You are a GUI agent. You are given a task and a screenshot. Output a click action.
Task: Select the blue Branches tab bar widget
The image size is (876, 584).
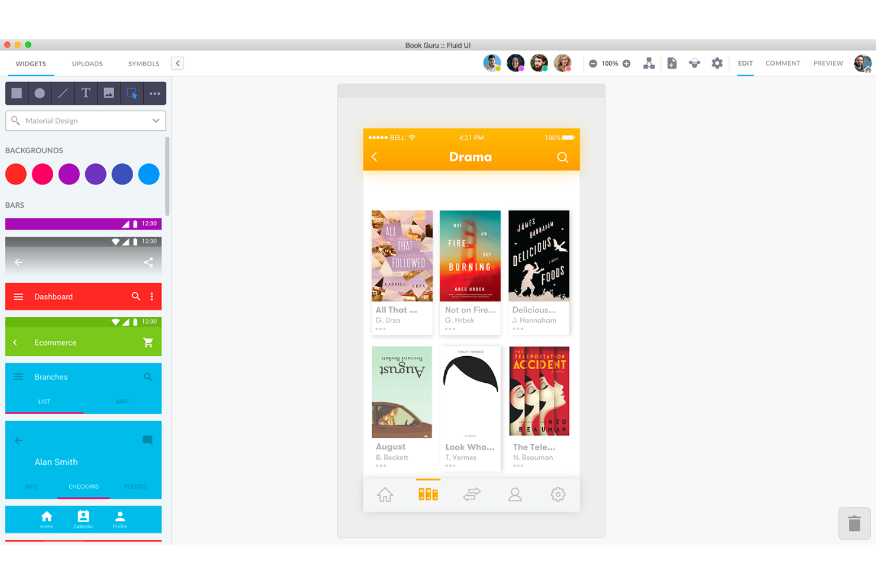pyautogui.click(x=83, y=388)
